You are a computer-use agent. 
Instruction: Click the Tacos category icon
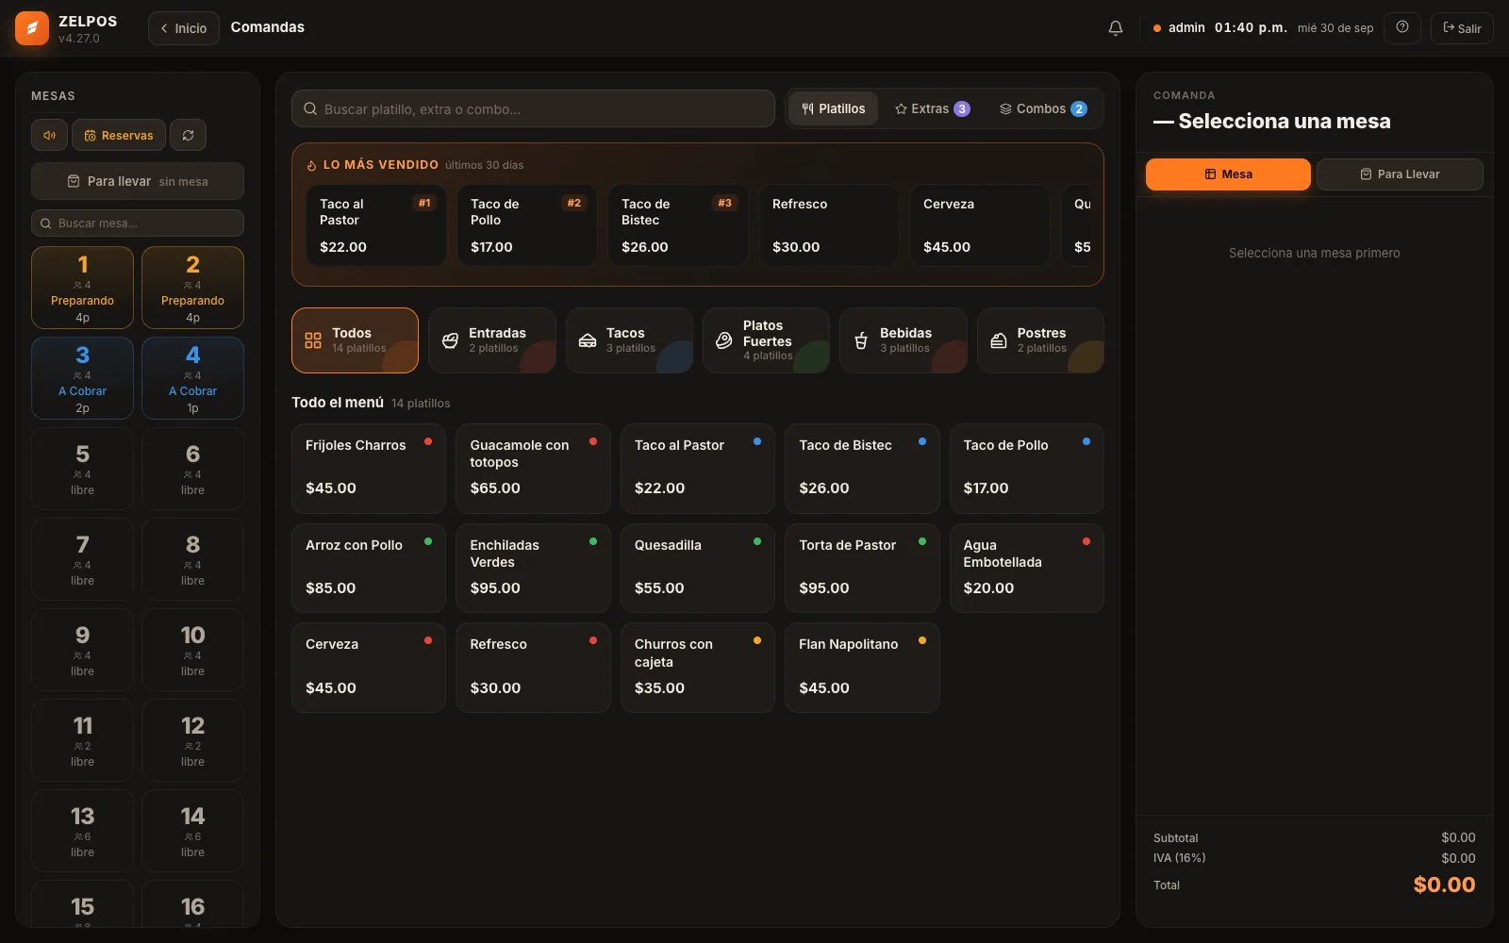point(588,340)
